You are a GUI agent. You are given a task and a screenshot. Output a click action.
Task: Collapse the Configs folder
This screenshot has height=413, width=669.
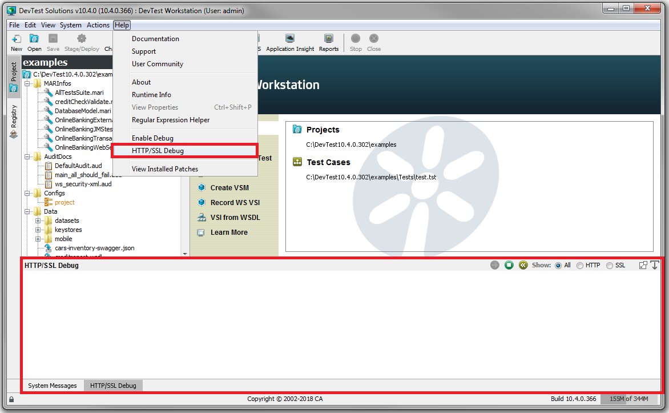pyautogui.click(x=27, y=193)
